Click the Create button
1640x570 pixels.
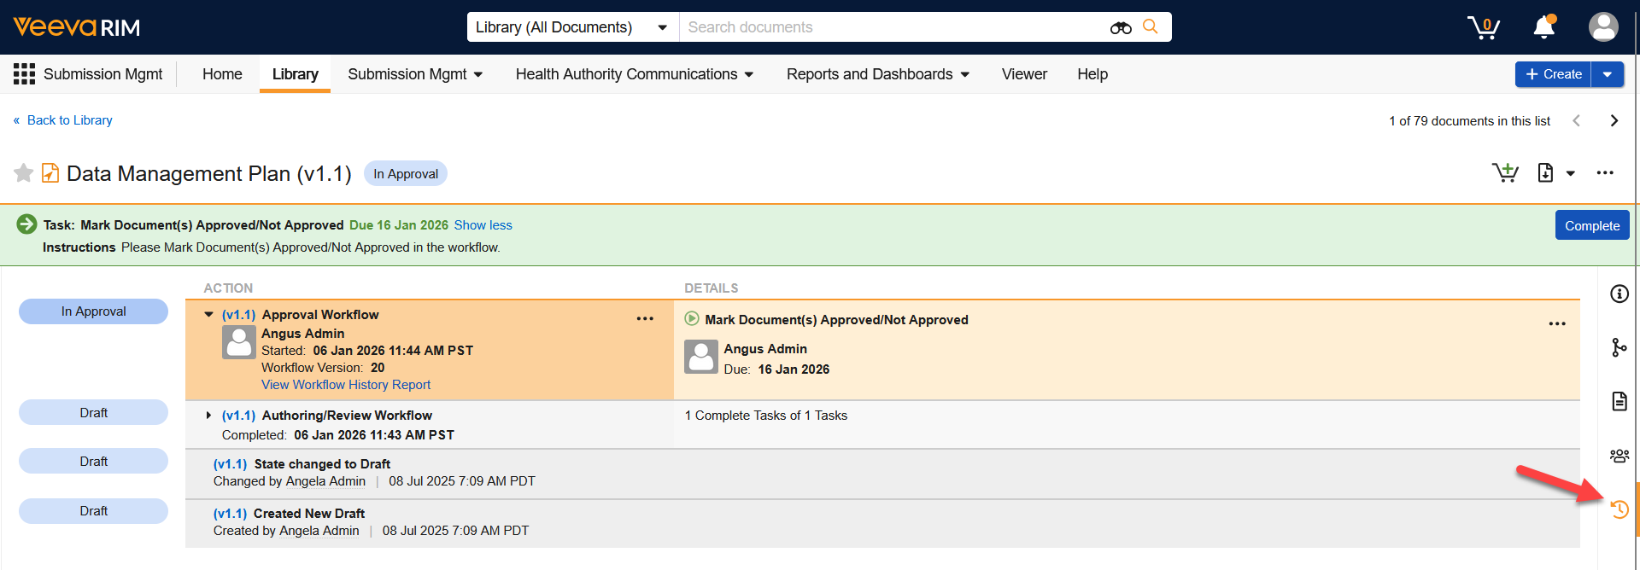pos(1553,74)
